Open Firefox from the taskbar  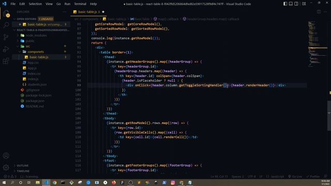(x=114, y=182)
